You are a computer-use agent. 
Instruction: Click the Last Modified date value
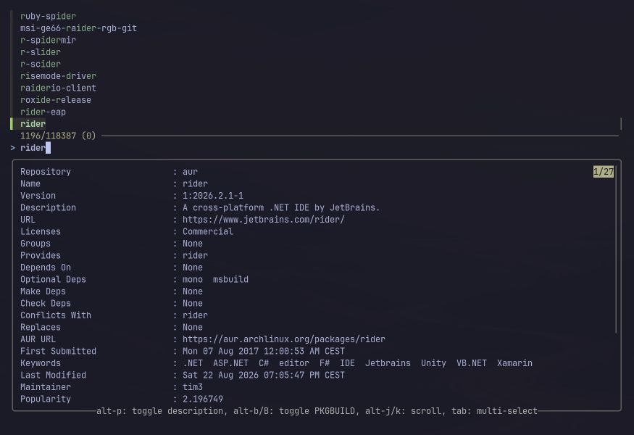(x=264, y=375)
